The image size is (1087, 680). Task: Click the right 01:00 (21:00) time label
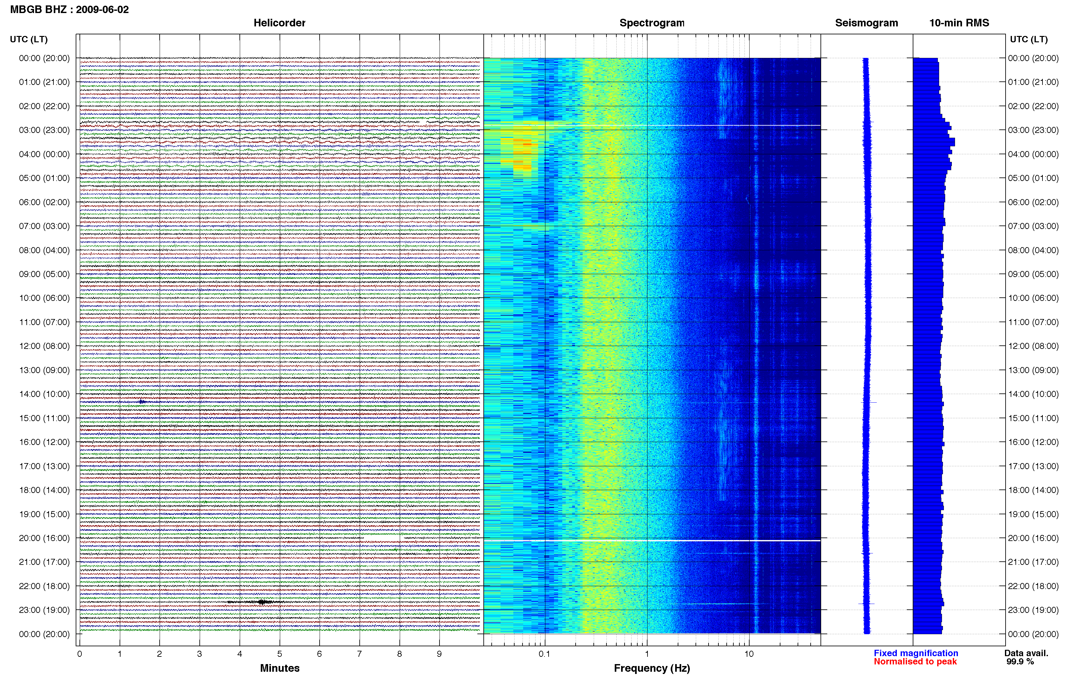click(x=1033, y=82)
